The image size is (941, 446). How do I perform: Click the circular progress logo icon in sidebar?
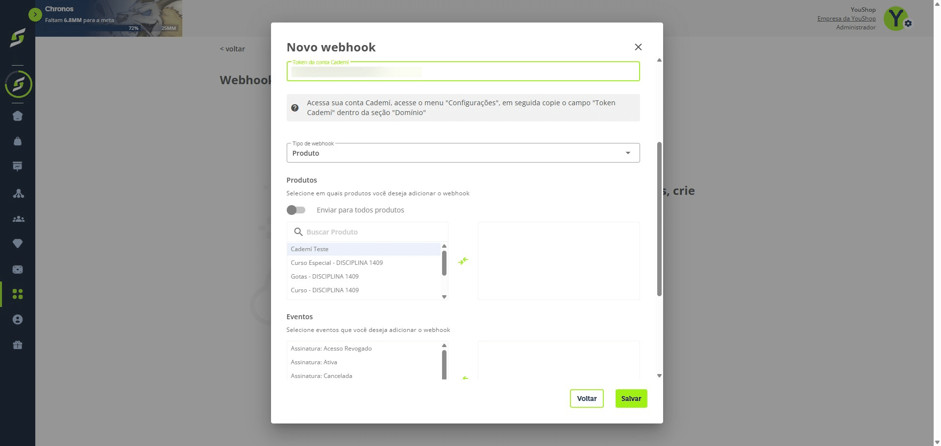click(x=18, y=84)
